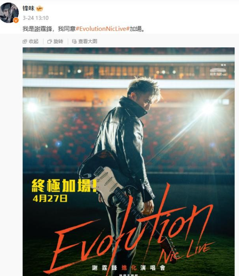Viewport: 239px width, 276px height.
Task: Click the yellow 終極加場! poster text
Action: (64, 186)
